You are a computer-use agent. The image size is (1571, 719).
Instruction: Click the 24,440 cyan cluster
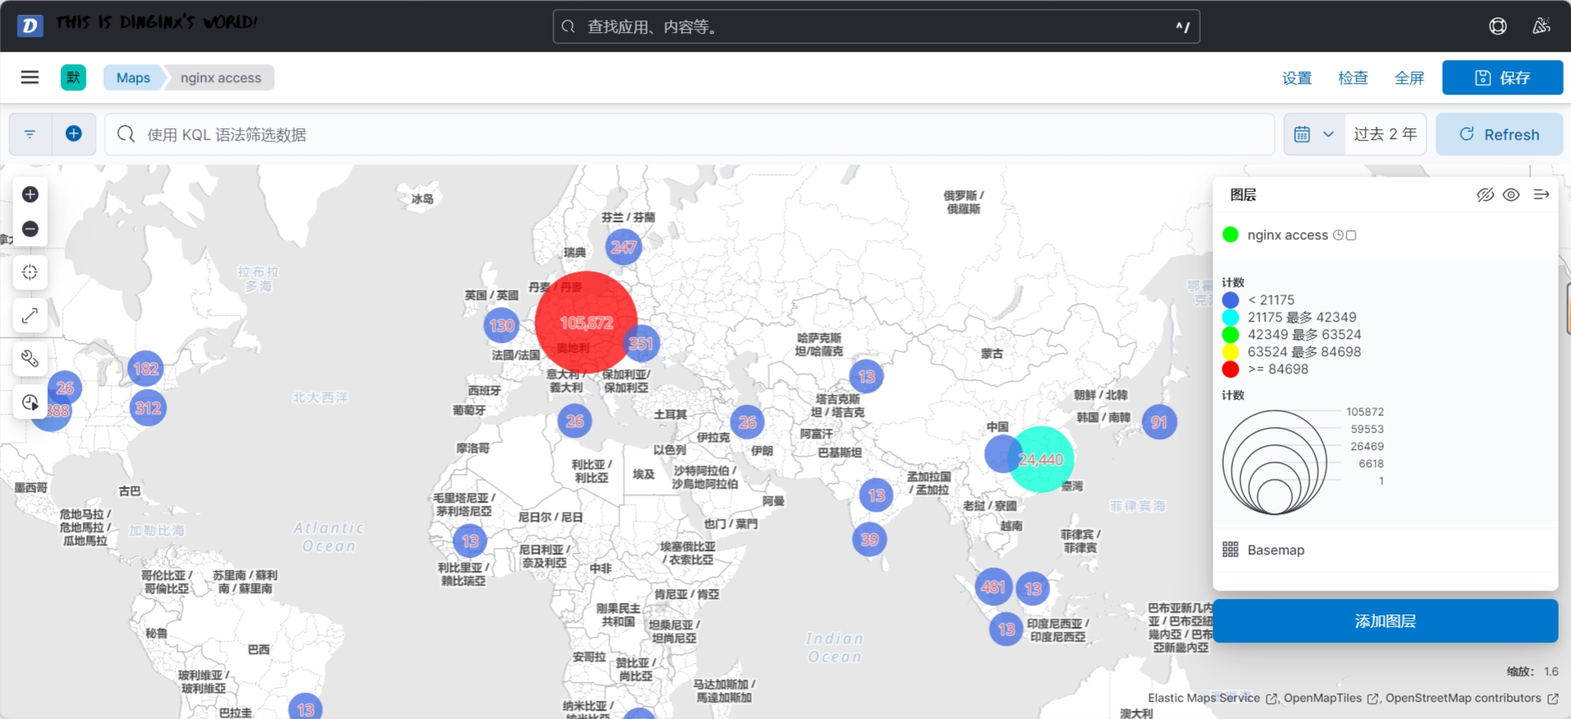1041,459
